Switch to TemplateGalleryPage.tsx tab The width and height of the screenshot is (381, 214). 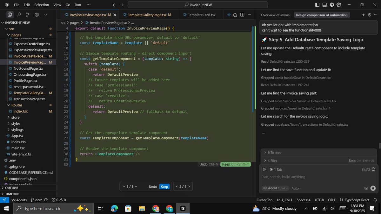149,15
